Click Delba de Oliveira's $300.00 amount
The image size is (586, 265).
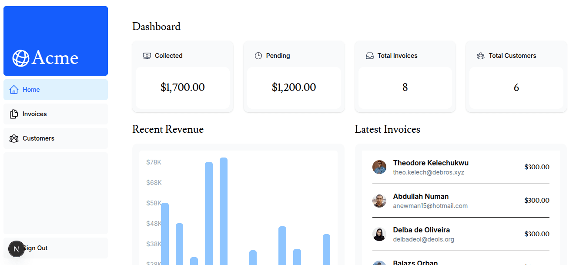(537, 234)
